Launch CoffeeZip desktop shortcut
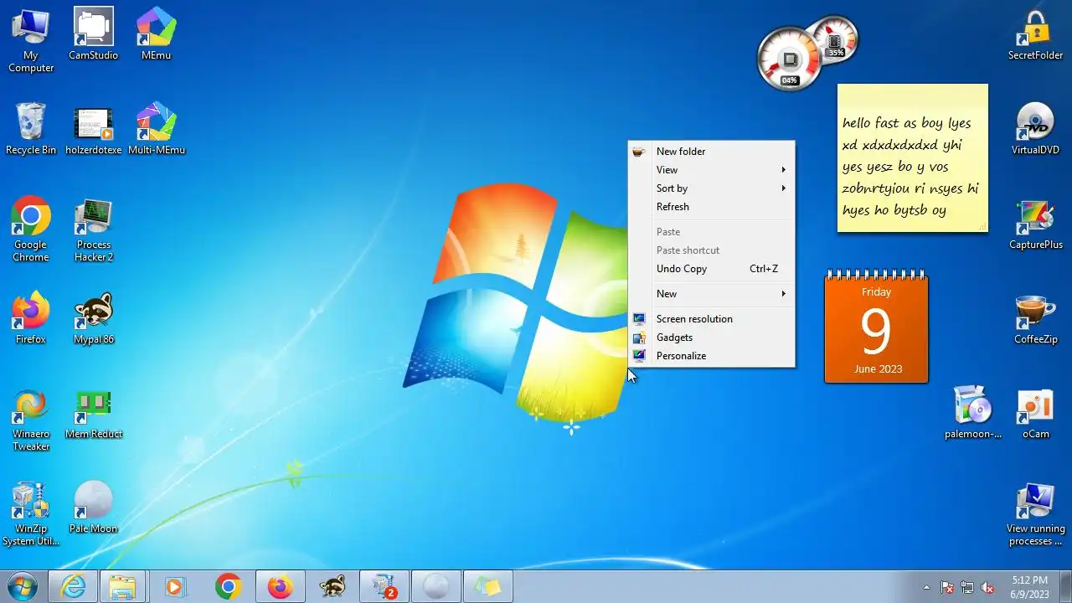1072x603 pixels. (x=1035, y=318)
